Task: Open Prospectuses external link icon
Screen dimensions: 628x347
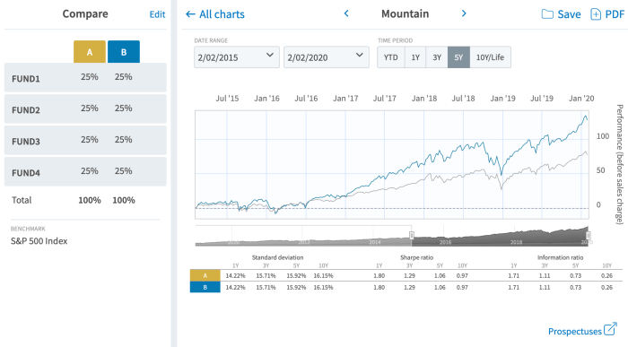Action: tap(610, 329)
